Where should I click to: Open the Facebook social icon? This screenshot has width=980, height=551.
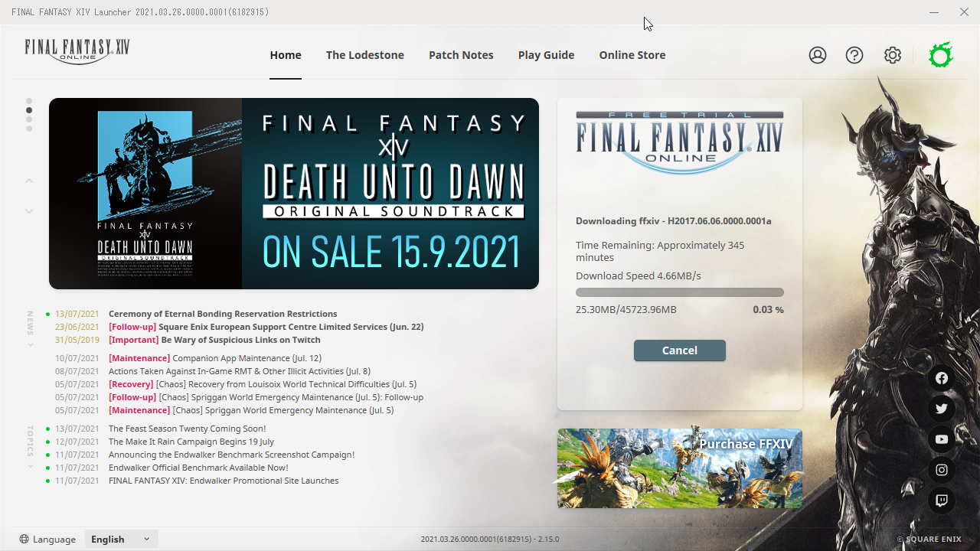pyautogui.click(x=941, y=377)
